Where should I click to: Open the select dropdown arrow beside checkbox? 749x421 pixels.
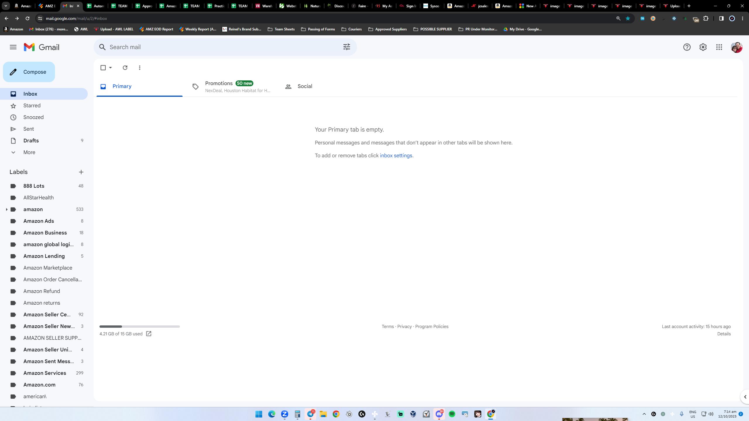[x=110, y=68]
